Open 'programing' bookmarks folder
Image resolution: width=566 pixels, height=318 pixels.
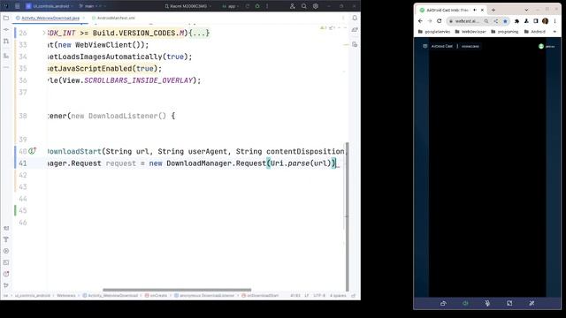(x=505, y=32)
